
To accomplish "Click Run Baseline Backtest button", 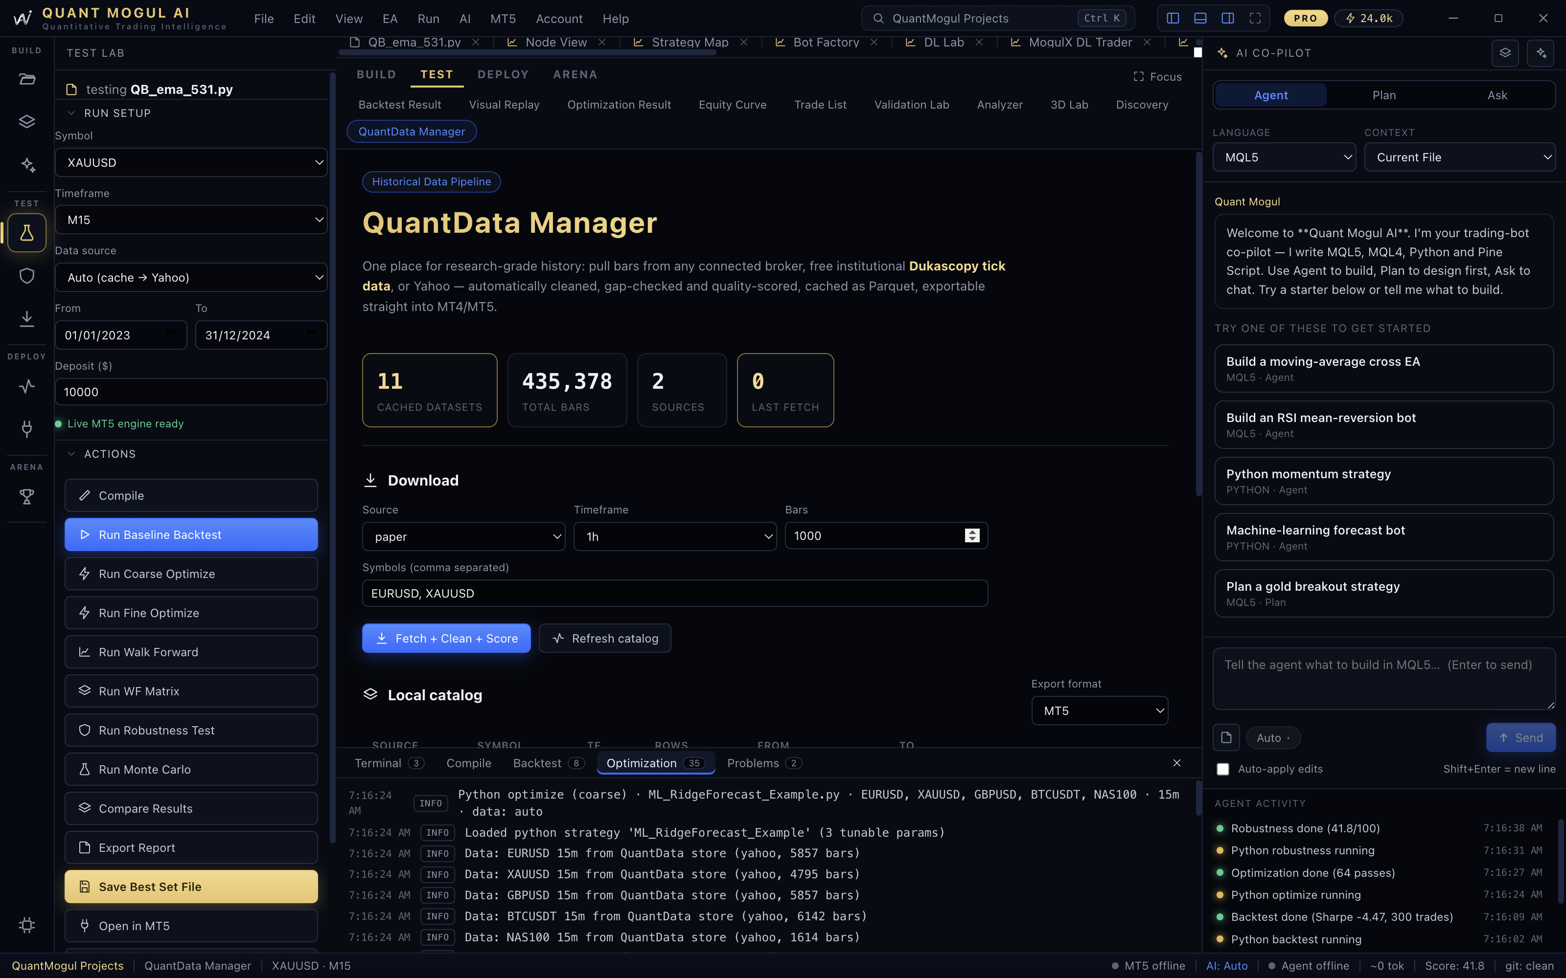I will click(191, 535).
